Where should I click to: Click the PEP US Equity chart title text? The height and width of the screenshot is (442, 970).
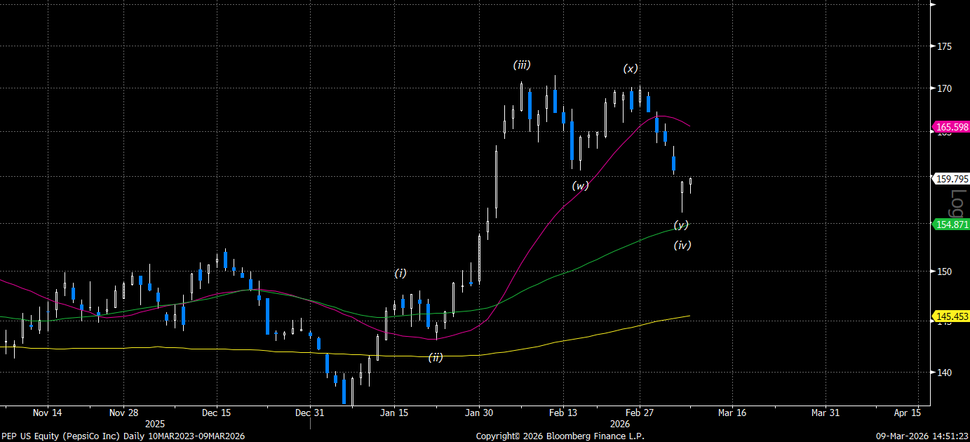point(123,436)
